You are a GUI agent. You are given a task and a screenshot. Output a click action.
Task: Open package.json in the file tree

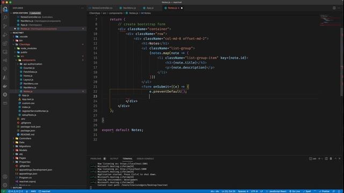pyautogui.click(x=27, y=131)
